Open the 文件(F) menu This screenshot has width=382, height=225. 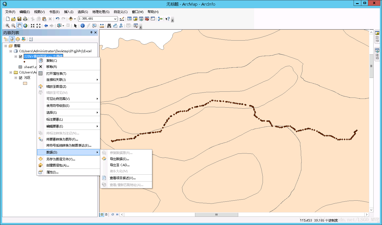point(10,12)
